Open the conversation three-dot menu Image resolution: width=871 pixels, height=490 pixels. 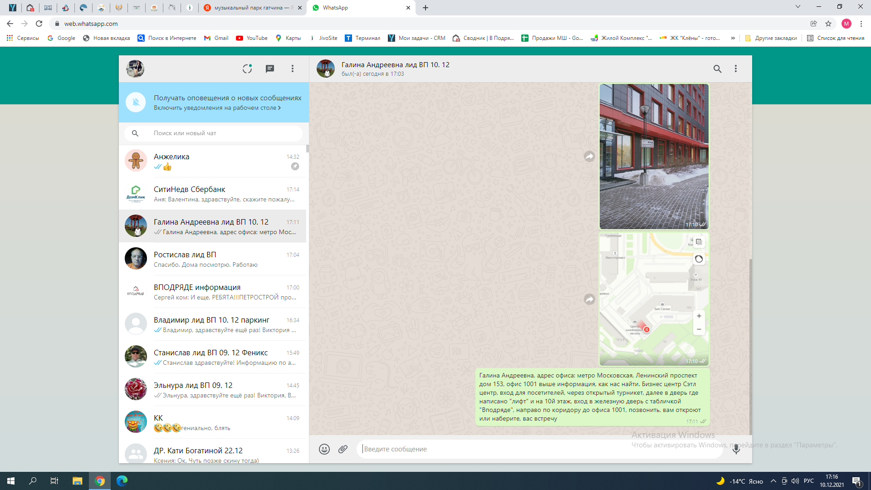tap(736, 69)
